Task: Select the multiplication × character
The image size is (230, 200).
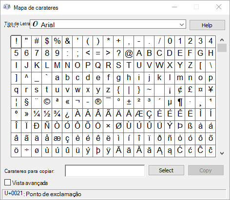Action: pyautogui.click(x=108, y=127)
